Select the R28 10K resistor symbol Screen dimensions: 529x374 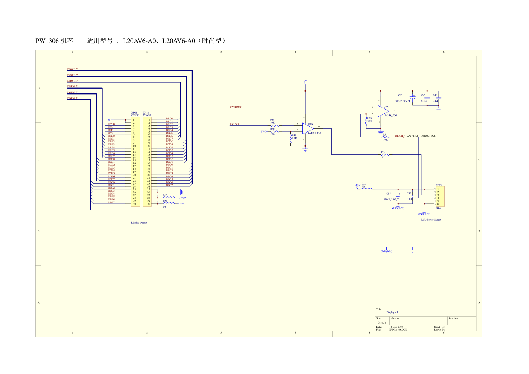point(275,125)
